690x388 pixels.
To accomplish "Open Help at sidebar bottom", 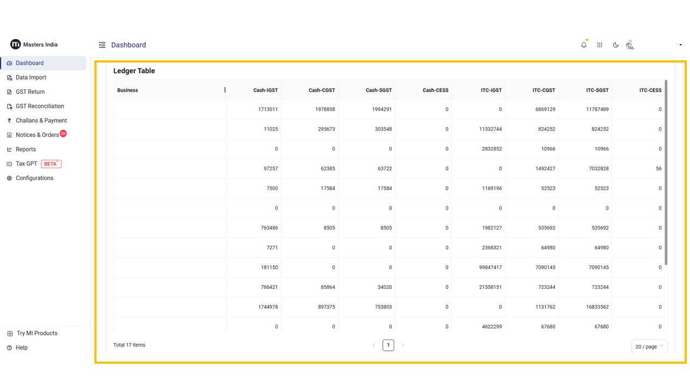I will coord(22,348).
